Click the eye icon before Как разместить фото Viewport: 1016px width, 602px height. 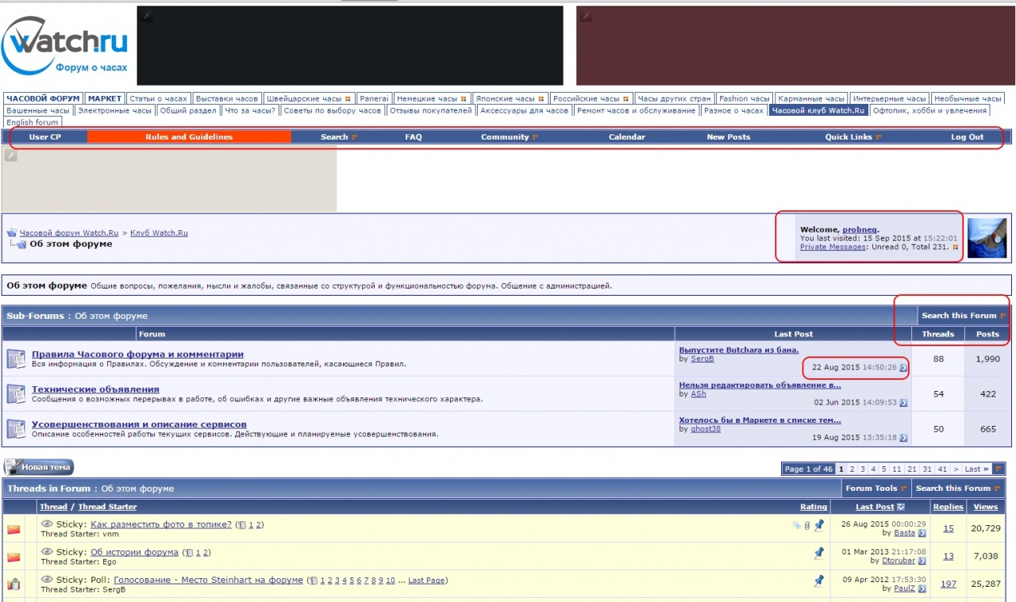47,524
